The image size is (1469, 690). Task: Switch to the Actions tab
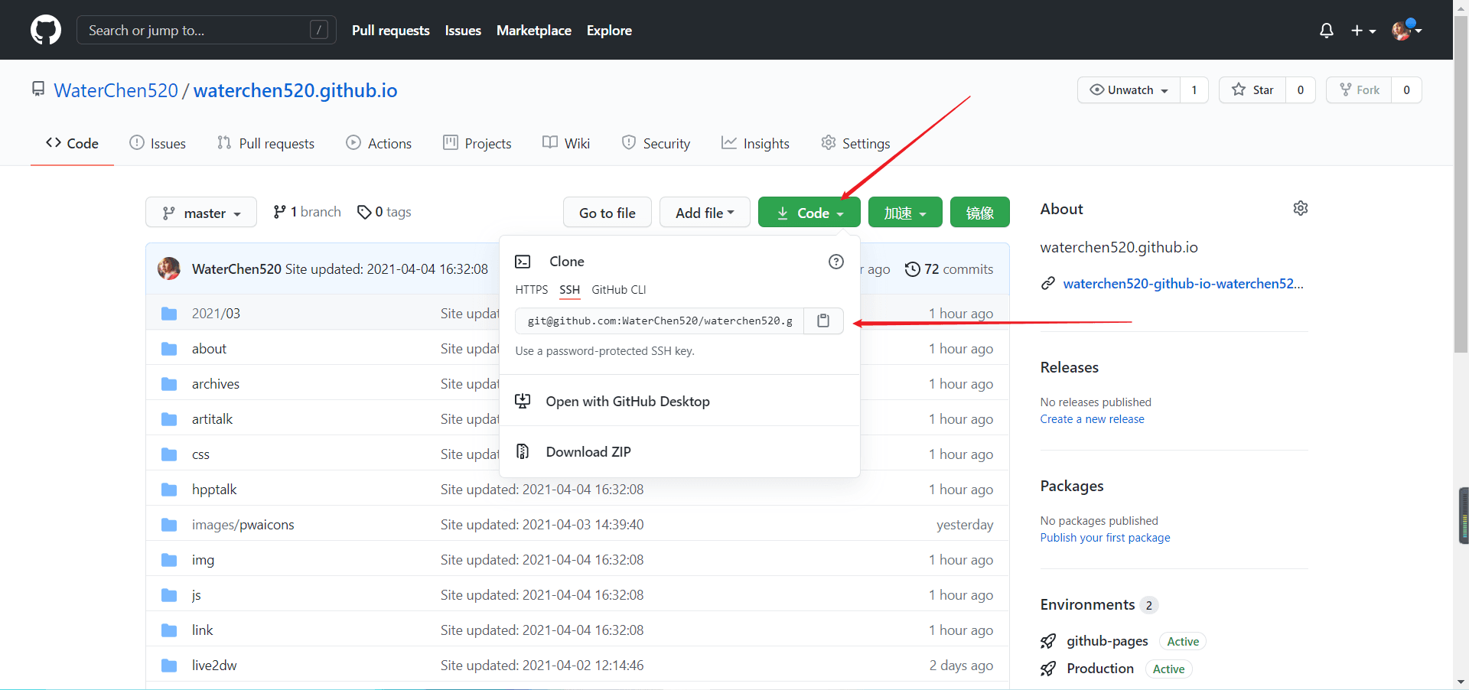point(379,143)
